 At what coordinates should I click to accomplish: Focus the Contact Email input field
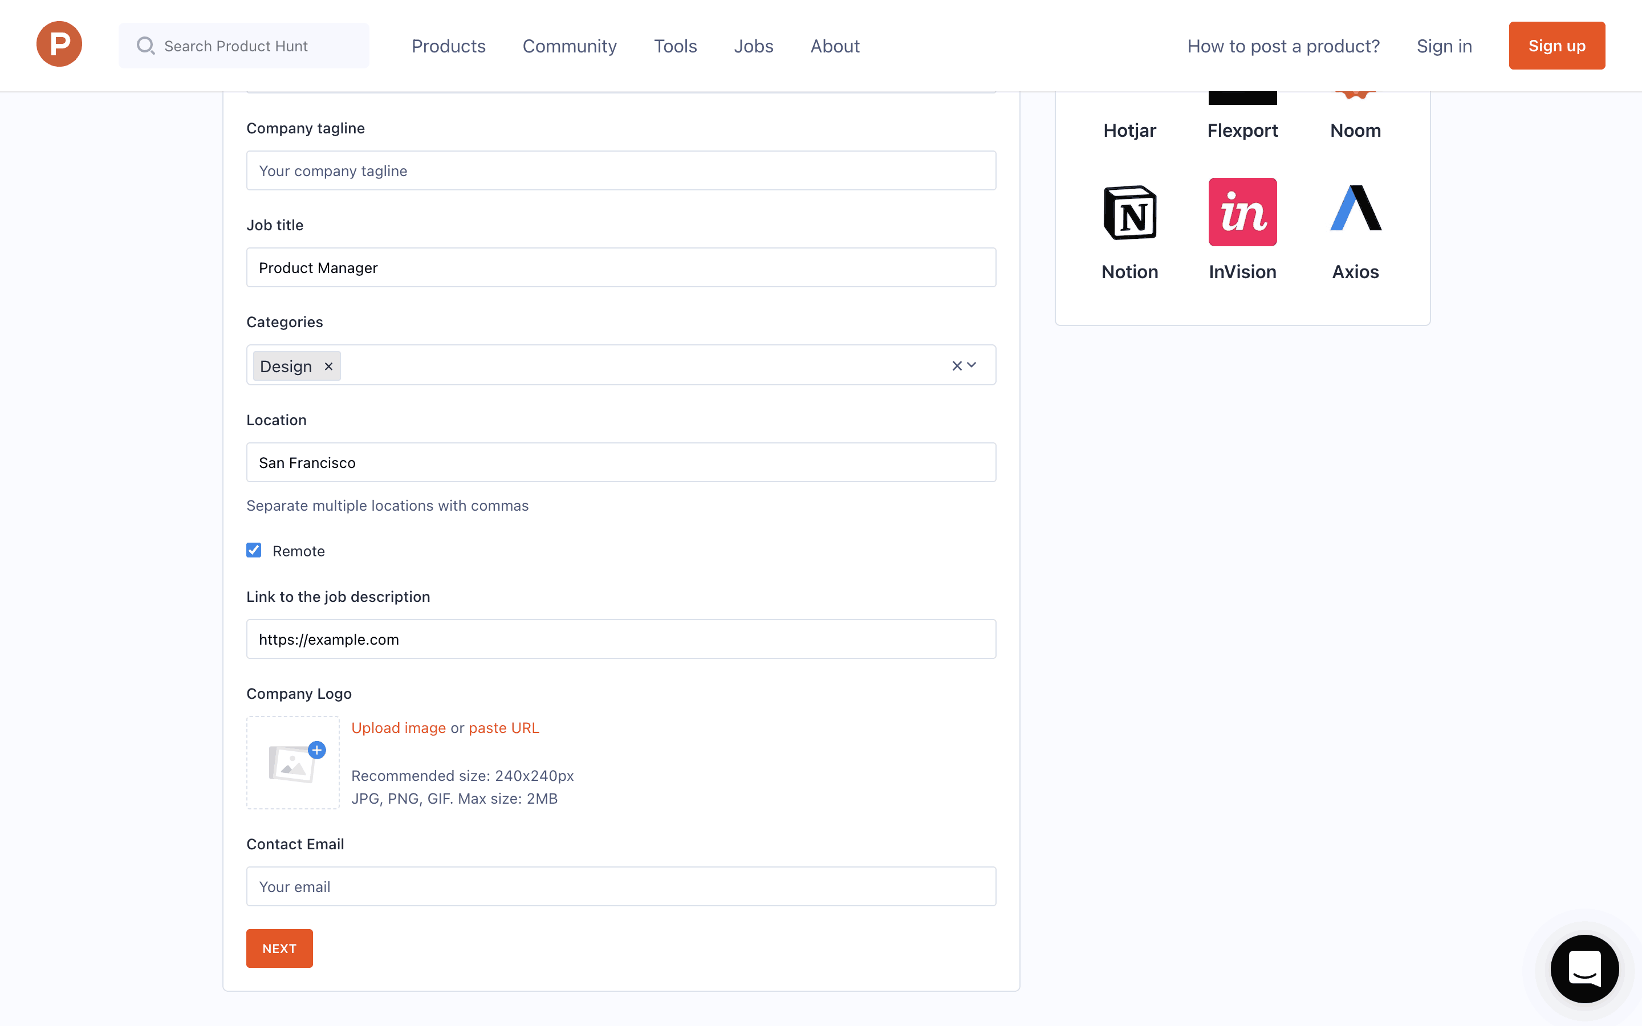[621, 886]
